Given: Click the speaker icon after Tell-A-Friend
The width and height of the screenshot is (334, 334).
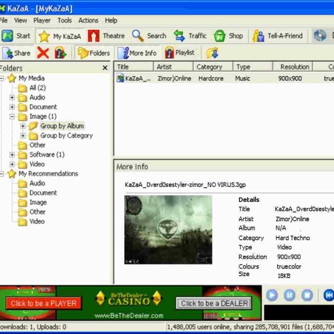Looking at the screenshot, I should (320, 35).
